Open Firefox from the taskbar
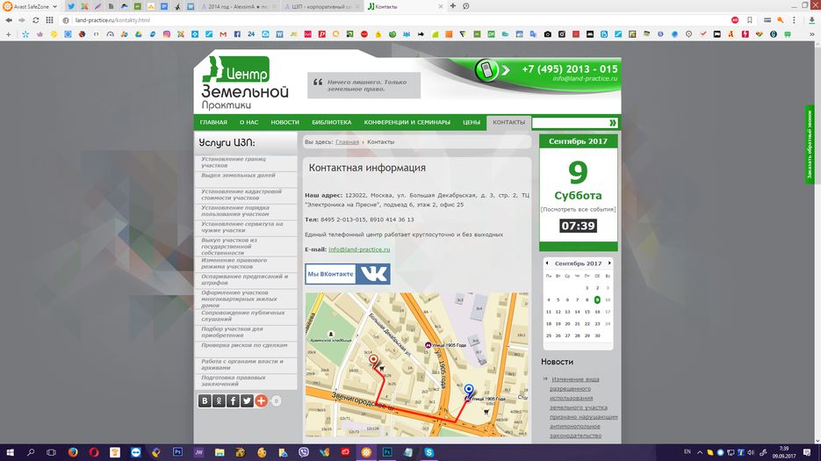 point(73,452)
